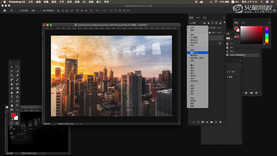Click the red foreground color swatch in toolbox

13,115
